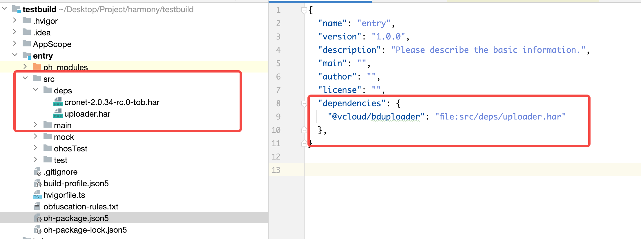Screen dimensions: 641x239
Task: Click the cronet HAR file icon
Action: 58,102
